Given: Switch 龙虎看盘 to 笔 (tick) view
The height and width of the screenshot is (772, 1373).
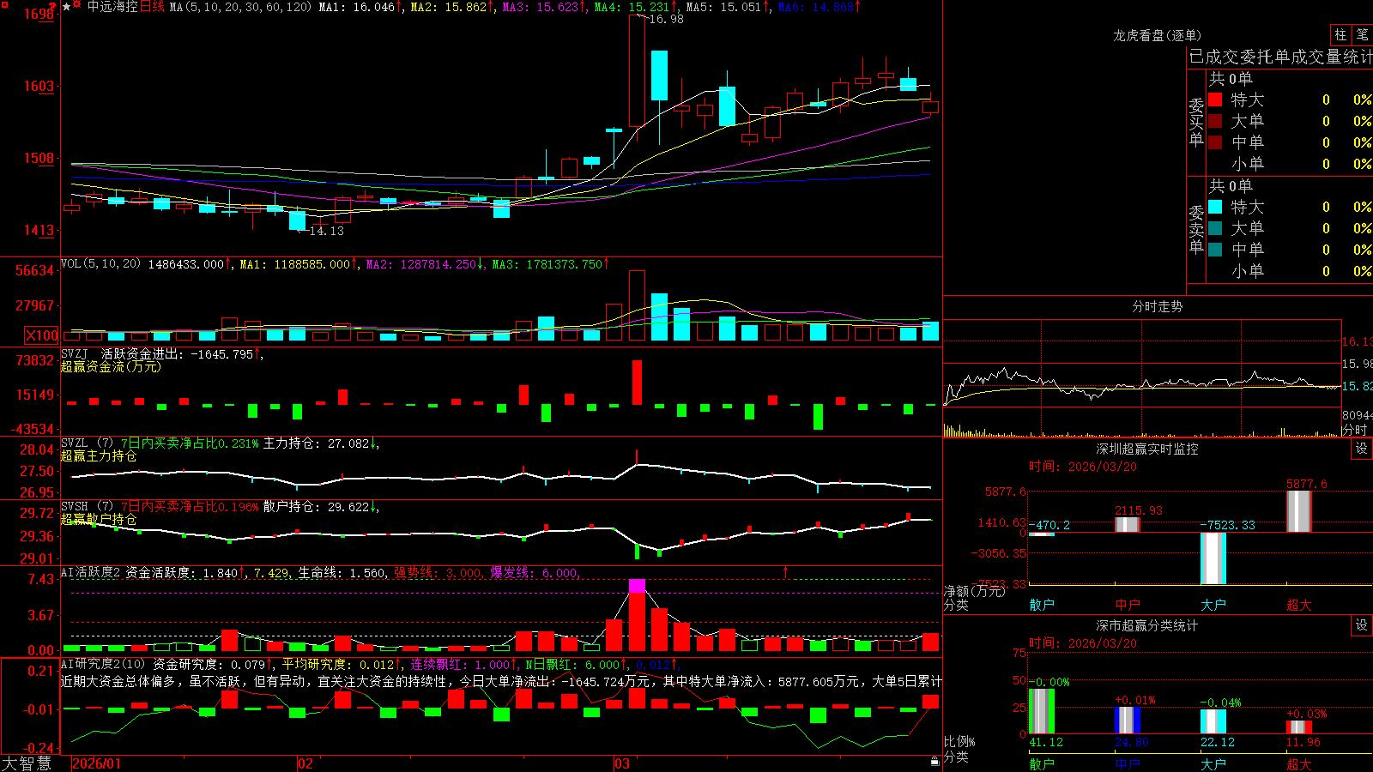Looking at the screenshot, I should [1362, 35].
